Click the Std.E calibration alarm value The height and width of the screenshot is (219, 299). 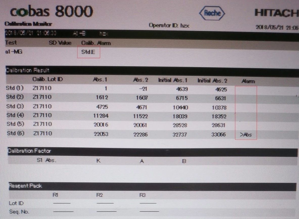tap(88, 52)
